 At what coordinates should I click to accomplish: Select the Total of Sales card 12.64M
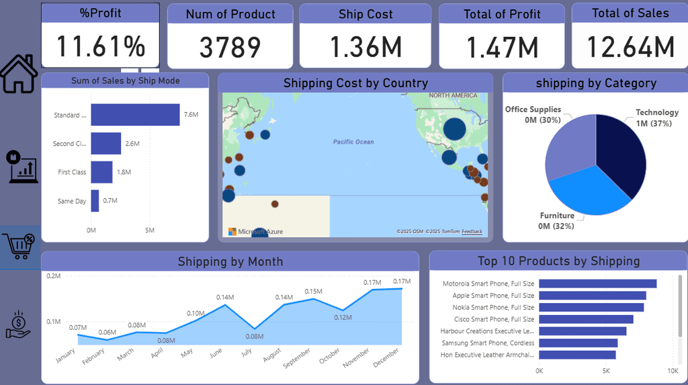(x=630, y=36)
